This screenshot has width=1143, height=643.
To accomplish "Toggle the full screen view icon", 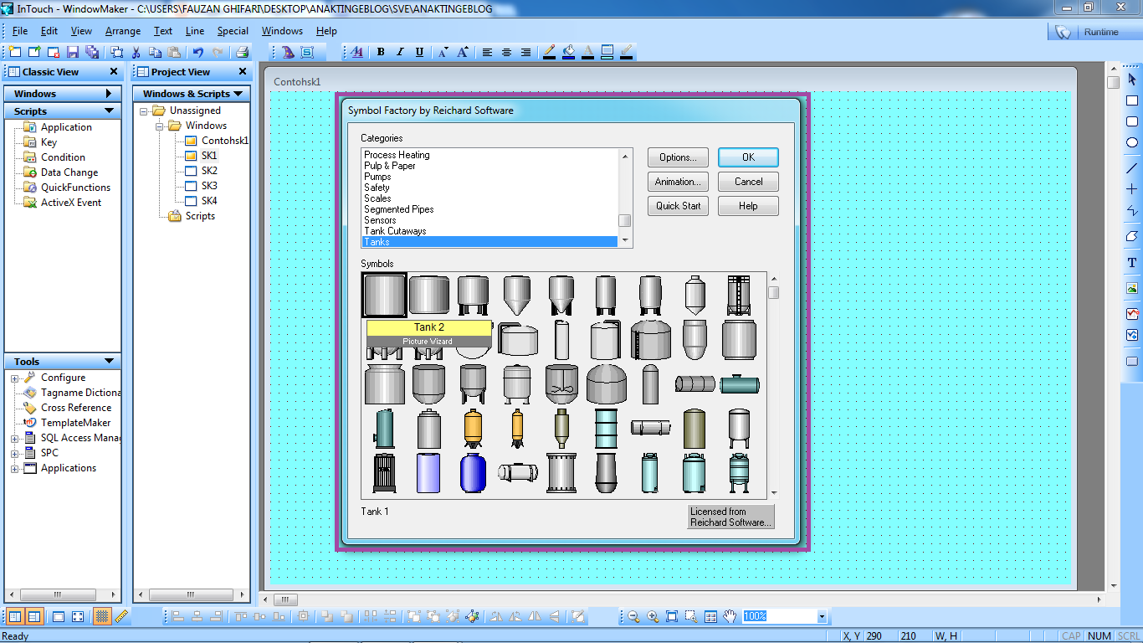I will [x=78, y=616].
